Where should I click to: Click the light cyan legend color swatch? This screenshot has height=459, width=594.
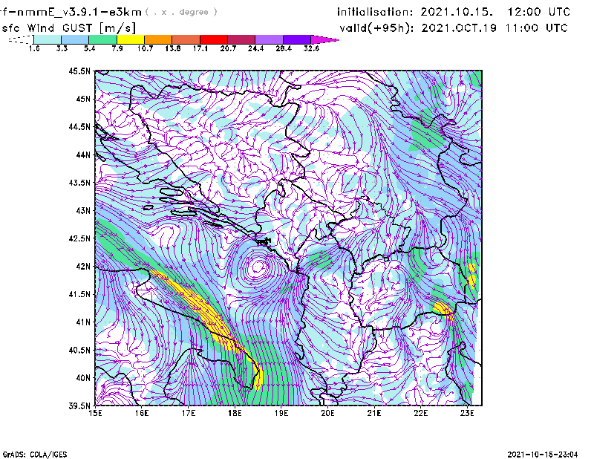[x=48, y=39]
